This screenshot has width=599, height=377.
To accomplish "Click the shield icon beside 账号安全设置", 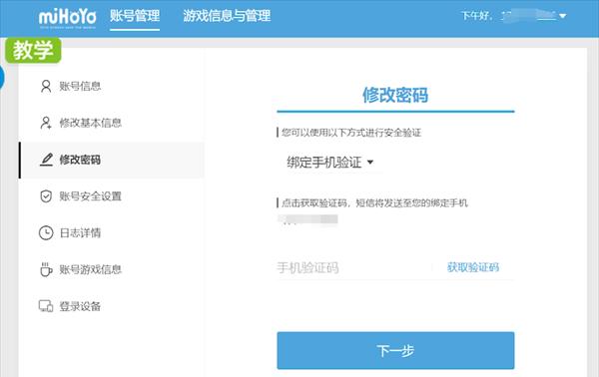I will (x=46, y=196).
